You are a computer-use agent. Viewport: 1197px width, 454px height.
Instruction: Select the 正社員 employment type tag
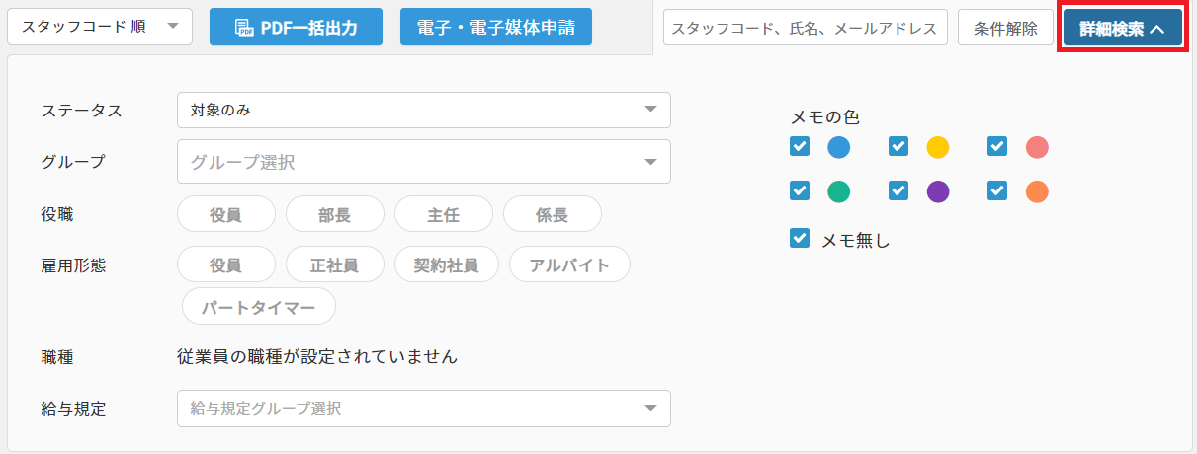[x=334, y=265]
